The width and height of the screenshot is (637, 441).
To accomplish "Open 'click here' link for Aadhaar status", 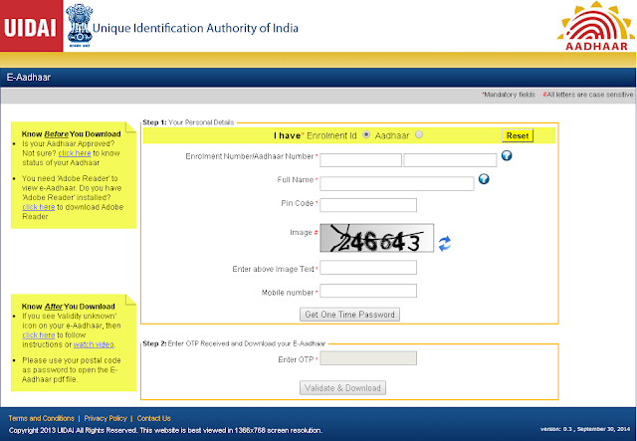I will tap(75, 153).
